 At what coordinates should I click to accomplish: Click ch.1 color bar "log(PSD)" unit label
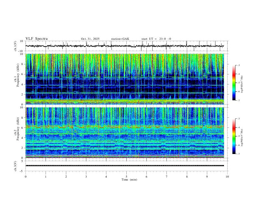click(x=242, y=84)
